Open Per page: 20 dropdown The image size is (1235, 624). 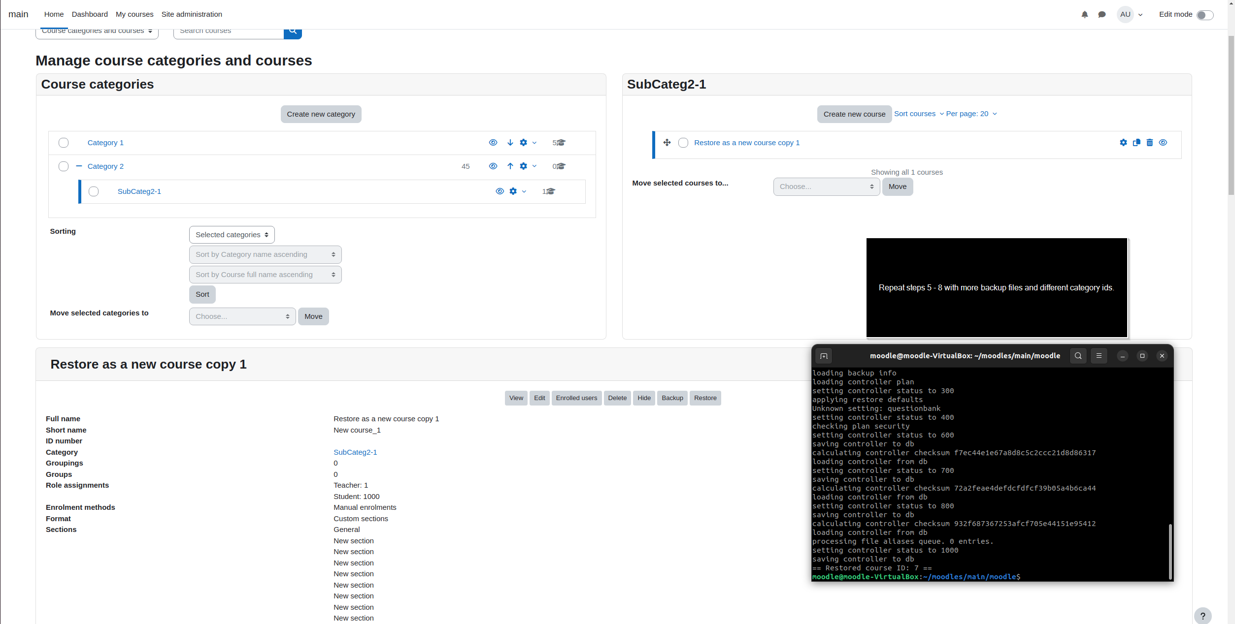(971, 114)
